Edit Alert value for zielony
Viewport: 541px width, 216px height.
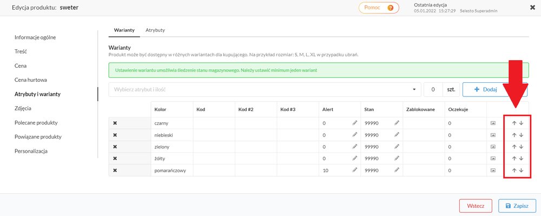[x=355, y=146]
